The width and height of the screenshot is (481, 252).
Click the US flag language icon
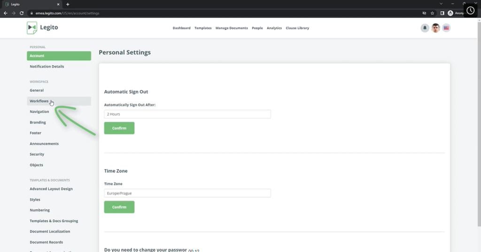(x=446, y=28)
